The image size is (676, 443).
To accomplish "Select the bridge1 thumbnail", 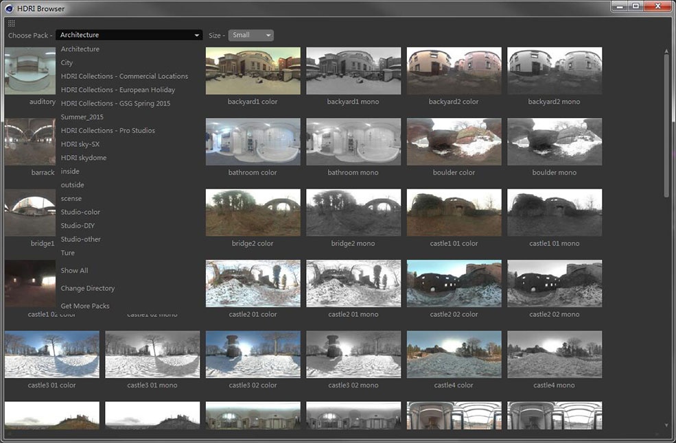I will (x=30, y=213).
